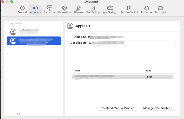Image resolution: width=184 pixels, height=119 pixels.
Task: Edit the Description text field
Action: click(x=132, y=43)
